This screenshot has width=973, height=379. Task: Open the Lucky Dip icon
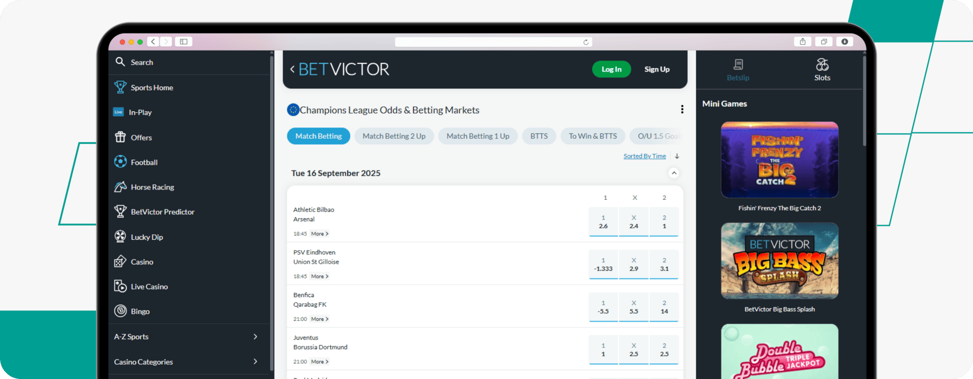120,236
